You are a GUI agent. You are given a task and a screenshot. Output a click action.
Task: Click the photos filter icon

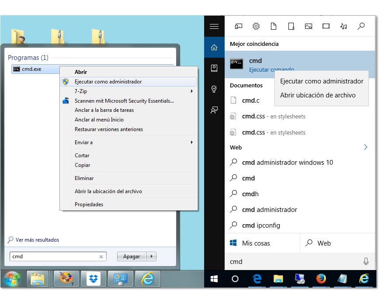tap(309, 26)
